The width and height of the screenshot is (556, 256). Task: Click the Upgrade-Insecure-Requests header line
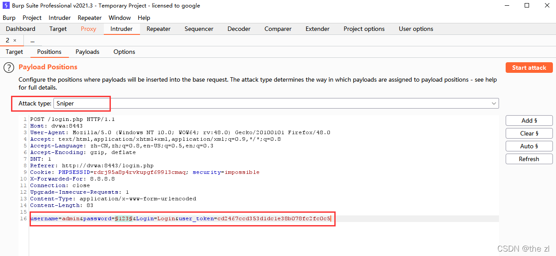pyautogui.click(x=79, y=192)
